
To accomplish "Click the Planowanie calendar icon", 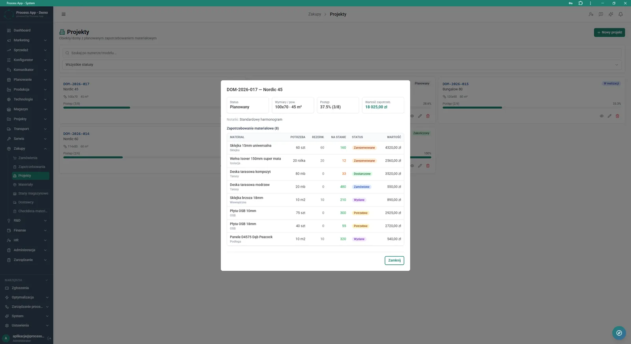I will tap(9, 80).
